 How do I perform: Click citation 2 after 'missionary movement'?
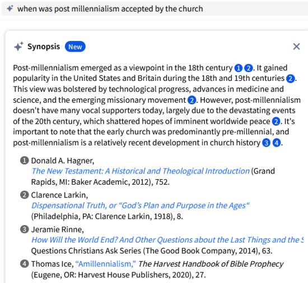click(192, 101)
